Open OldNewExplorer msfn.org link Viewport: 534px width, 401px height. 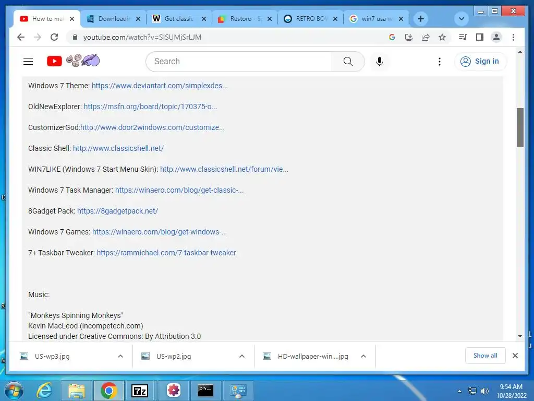click(x=150, y=107)
